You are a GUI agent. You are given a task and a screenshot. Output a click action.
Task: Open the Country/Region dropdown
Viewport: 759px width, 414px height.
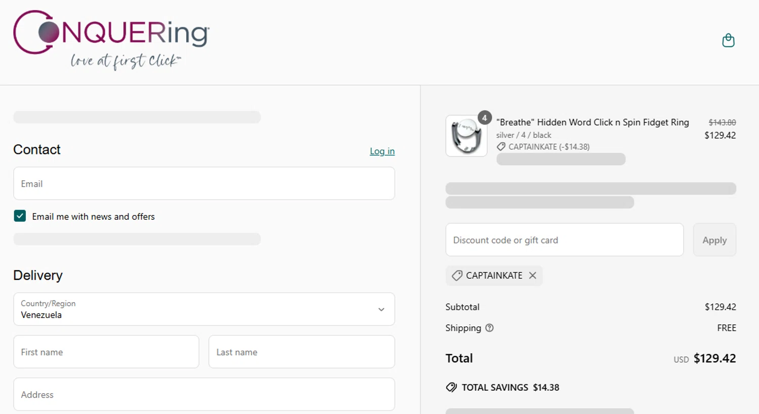[204, 309]
